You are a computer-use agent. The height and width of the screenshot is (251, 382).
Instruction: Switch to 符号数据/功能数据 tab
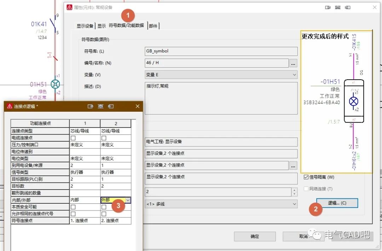(x=126, y=25)
